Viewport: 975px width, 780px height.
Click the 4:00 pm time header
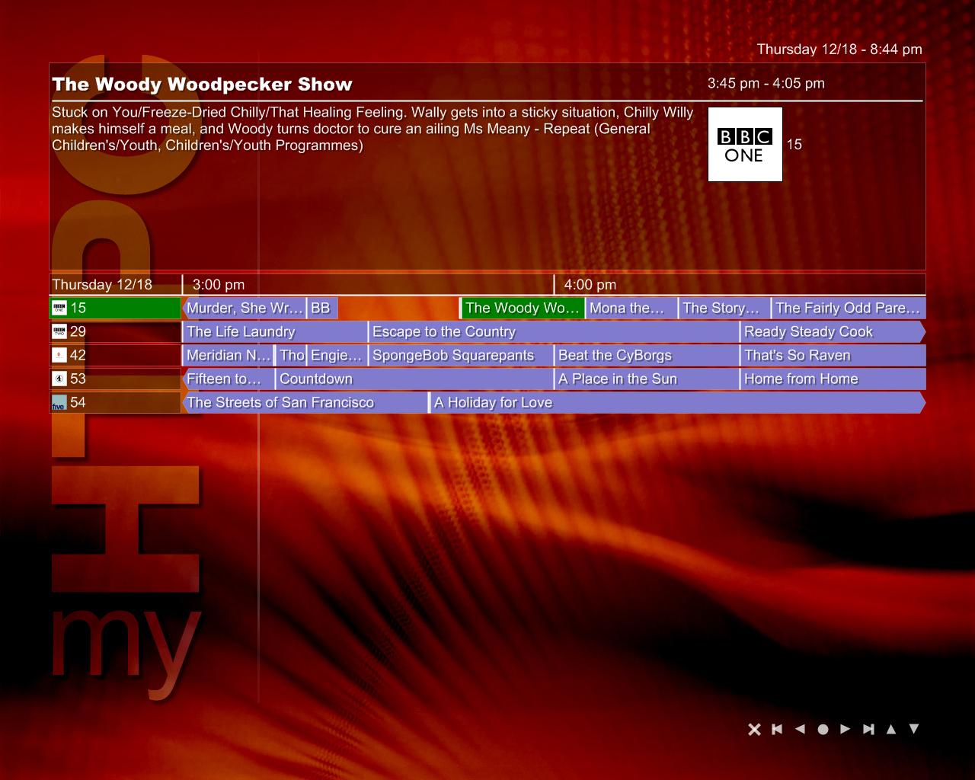coord(590,285)
